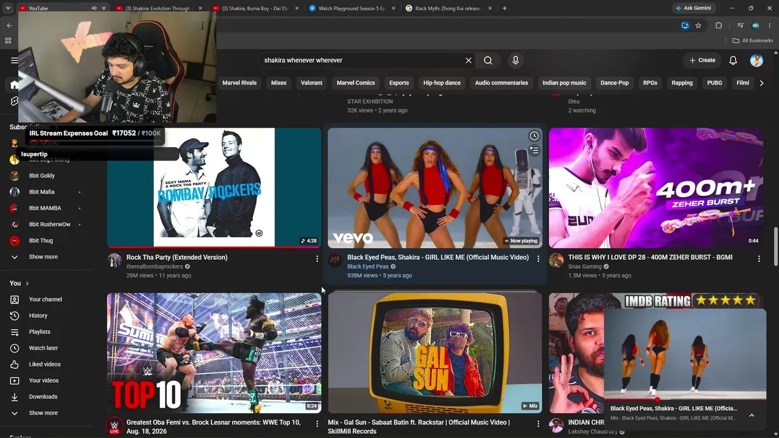Open Chrome media controls icon
The width and height of the screenshot is (779, 438).
(x=740, y=26)
